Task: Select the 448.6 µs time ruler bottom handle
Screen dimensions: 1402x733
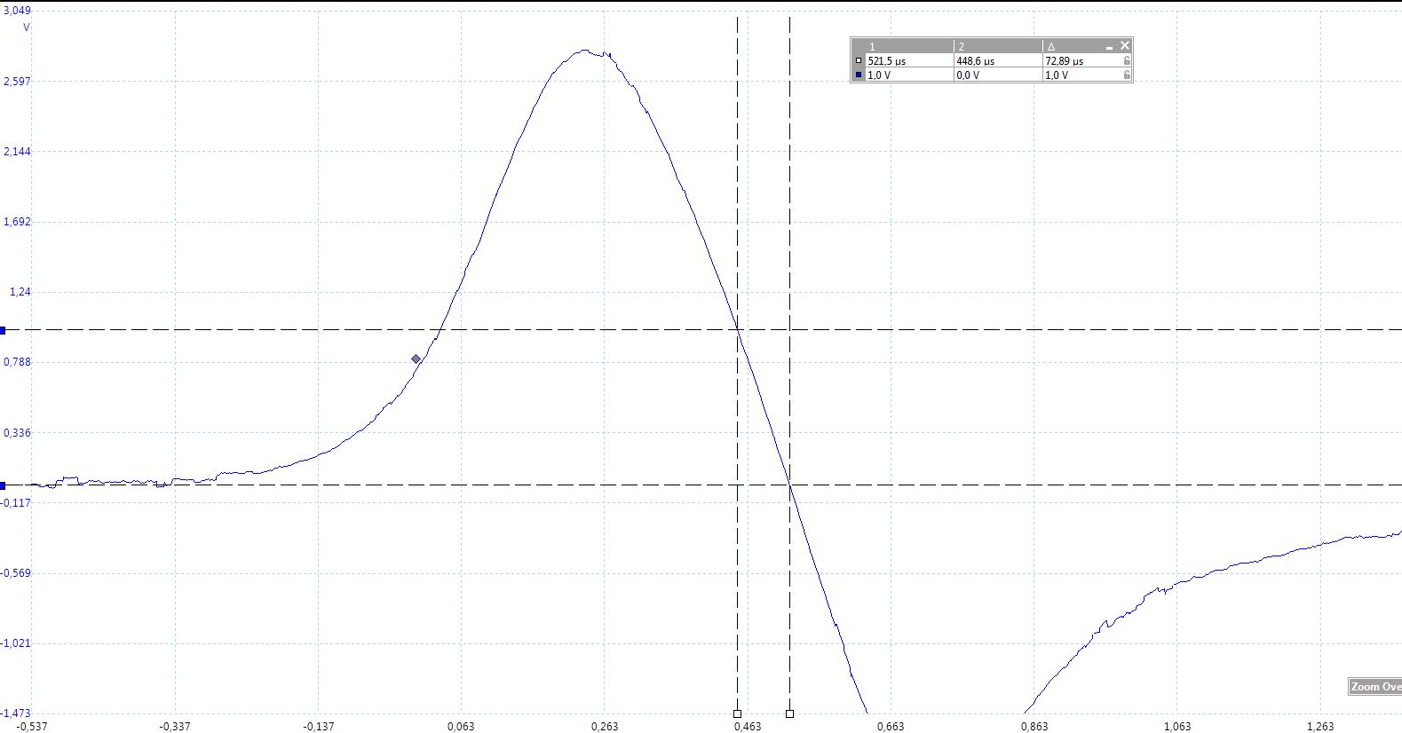Action: click(738, 713)
